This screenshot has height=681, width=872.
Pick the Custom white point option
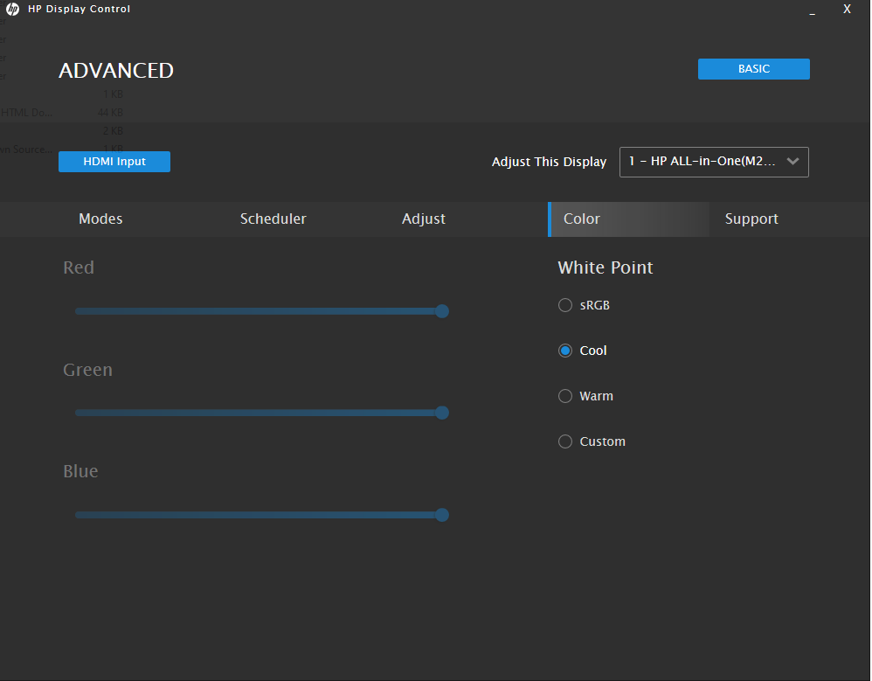coord(565,441)
